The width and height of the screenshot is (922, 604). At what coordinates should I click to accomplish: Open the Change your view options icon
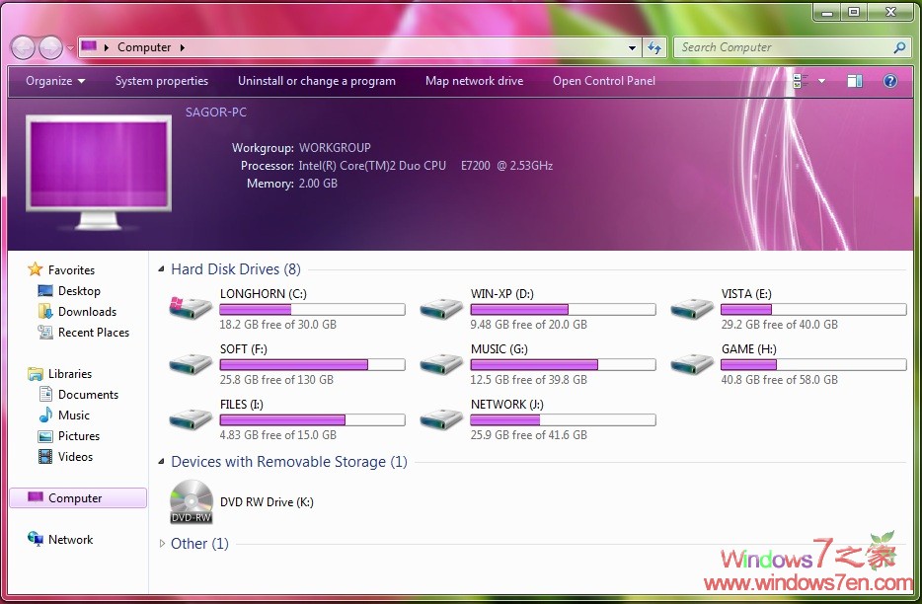pos(802,81)
